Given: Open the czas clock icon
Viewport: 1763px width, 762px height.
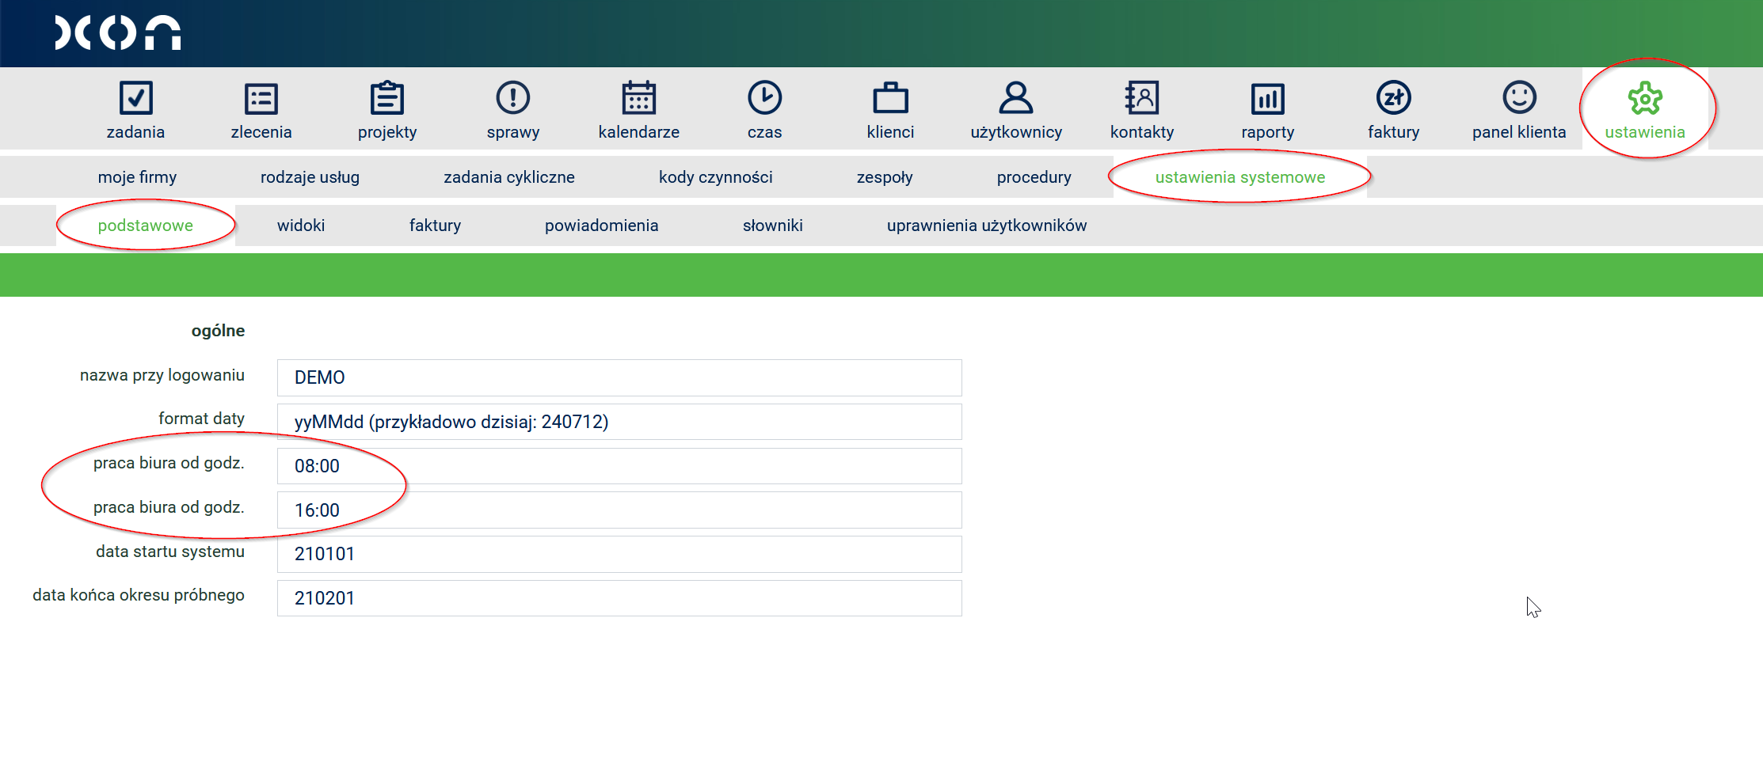Looking at the screenshot, I should click(x=765, y=98).
